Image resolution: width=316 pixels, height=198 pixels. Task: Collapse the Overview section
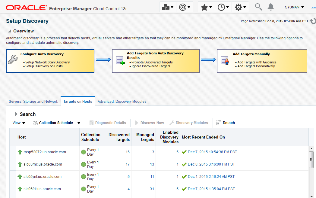point(9,31)
